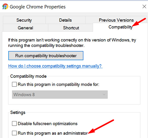Click the chevron arrow on the Windows 8 combo box

104,95
